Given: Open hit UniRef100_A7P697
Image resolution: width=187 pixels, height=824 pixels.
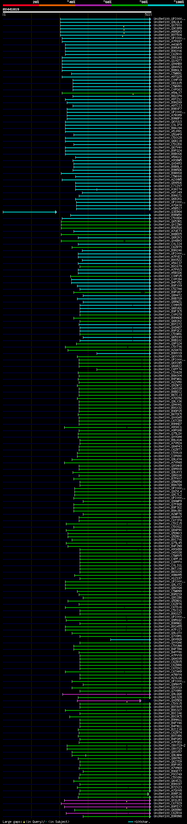Looking at the screenshot, I should click(x=168, y=41).
